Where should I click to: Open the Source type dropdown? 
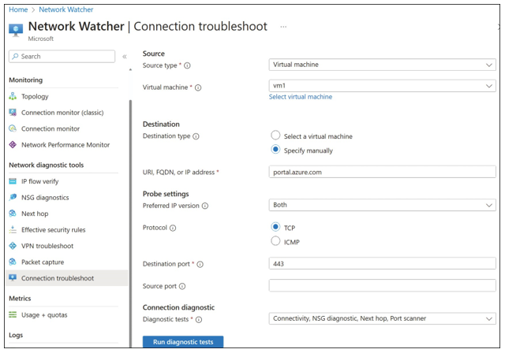click(382, 65)
